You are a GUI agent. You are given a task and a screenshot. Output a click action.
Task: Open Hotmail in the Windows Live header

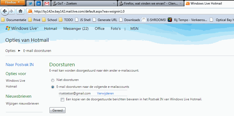click(x=51, y=29)
